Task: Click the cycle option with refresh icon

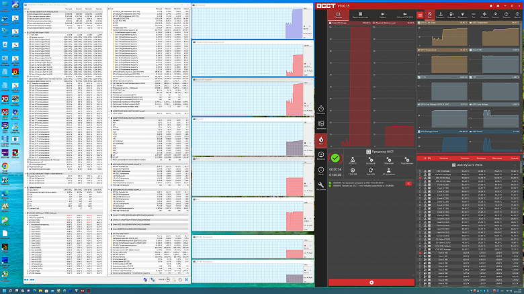Action: click(x=371, y=172)
